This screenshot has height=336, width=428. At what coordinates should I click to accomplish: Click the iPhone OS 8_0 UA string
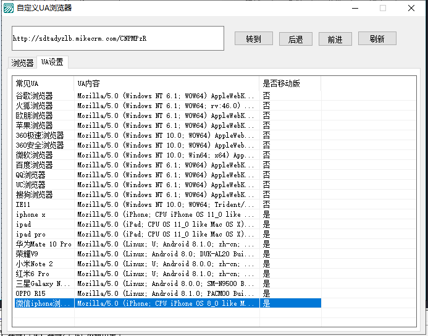[x=166, y=303]
